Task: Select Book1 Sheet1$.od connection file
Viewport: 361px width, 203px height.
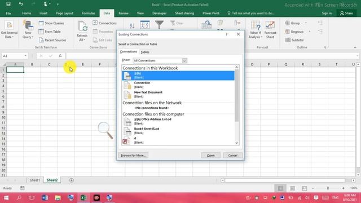Action: tap(178, 131)
